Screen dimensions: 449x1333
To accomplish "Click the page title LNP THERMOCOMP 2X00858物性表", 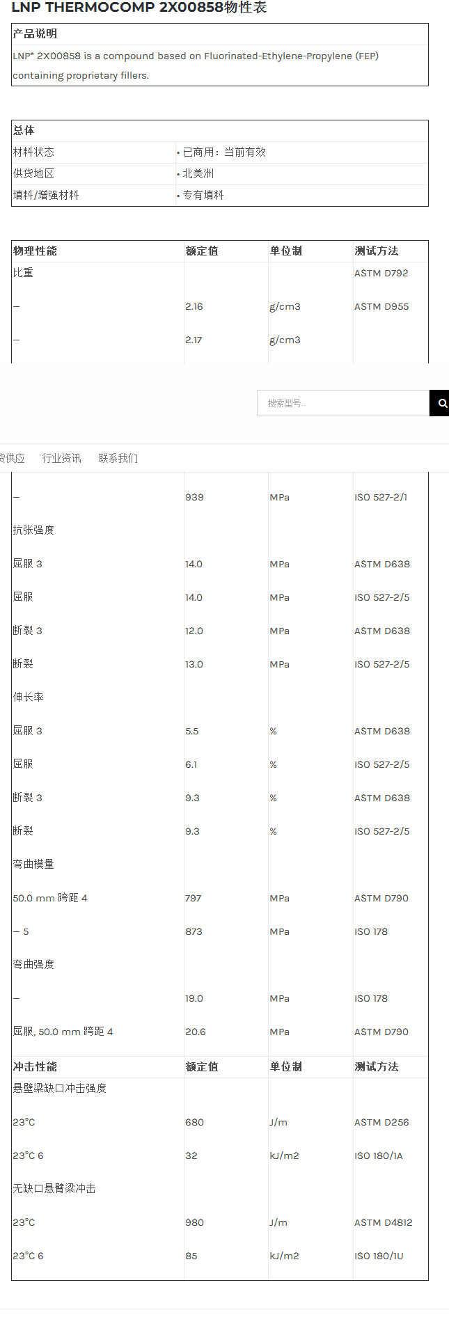I will 139,8.
